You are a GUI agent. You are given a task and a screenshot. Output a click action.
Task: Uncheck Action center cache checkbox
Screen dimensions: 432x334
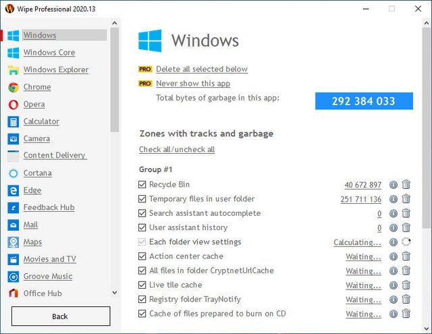point(142,256)
